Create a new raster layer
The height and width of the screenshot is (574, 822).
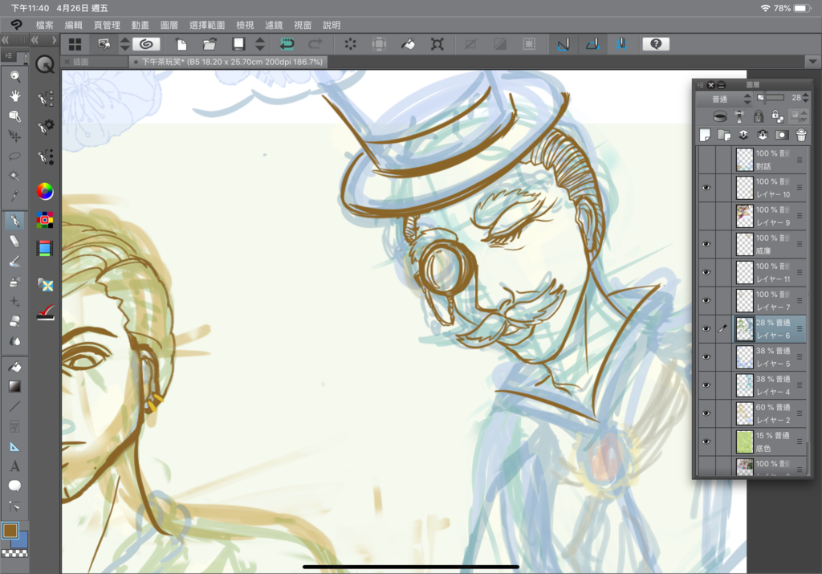pyautogui.click(x=705, y=135)
